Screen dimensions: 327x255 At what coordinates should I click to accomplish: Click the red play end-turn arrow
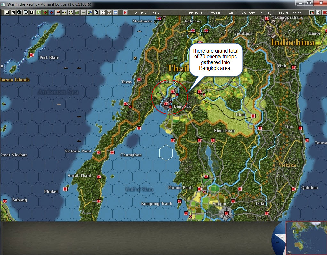click(125, 12)
